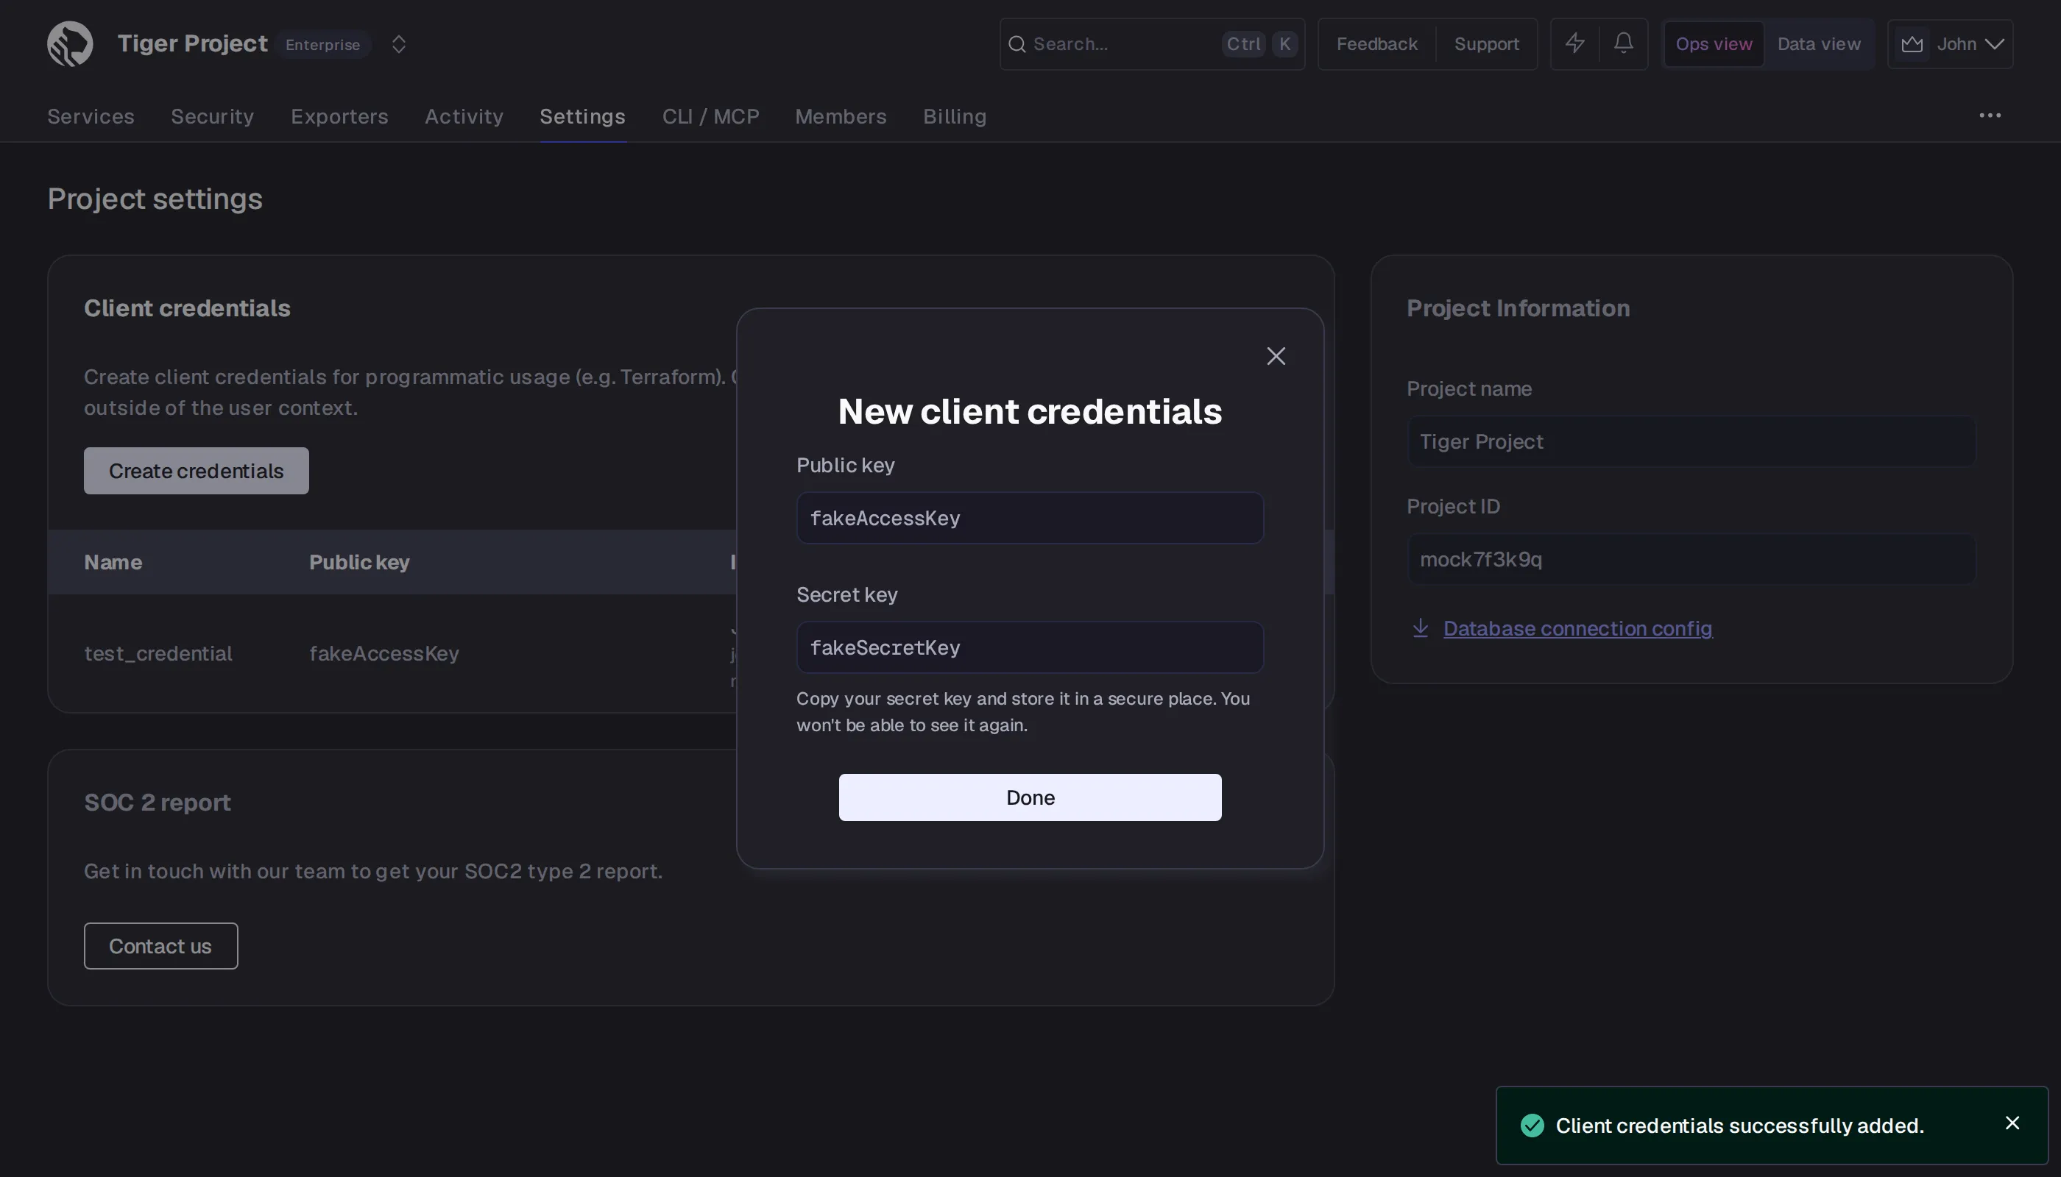2061x1177 pixels.
Task: Open the Activity tab
Action: point(464,116)
